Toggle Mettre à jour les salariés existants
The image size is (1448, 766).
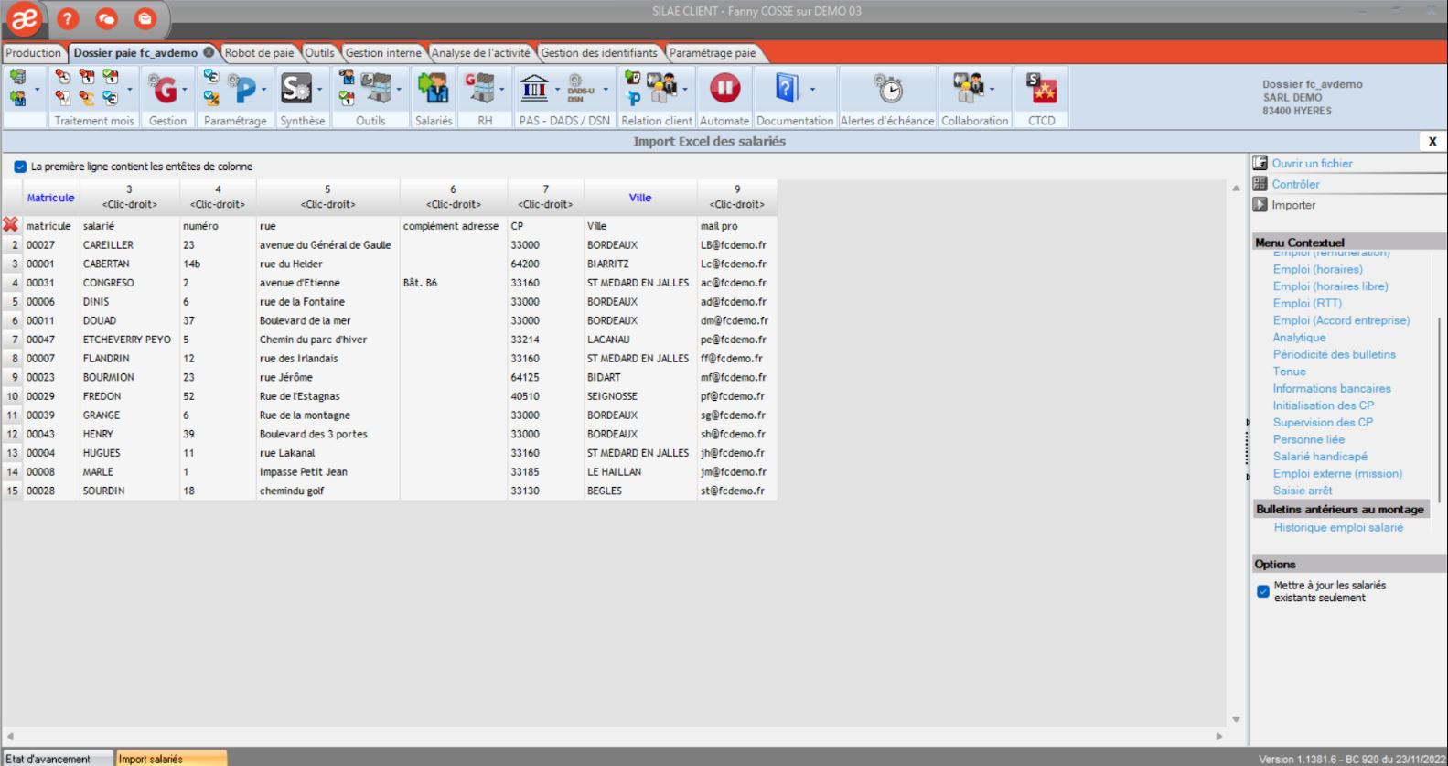coord(1263,591)
